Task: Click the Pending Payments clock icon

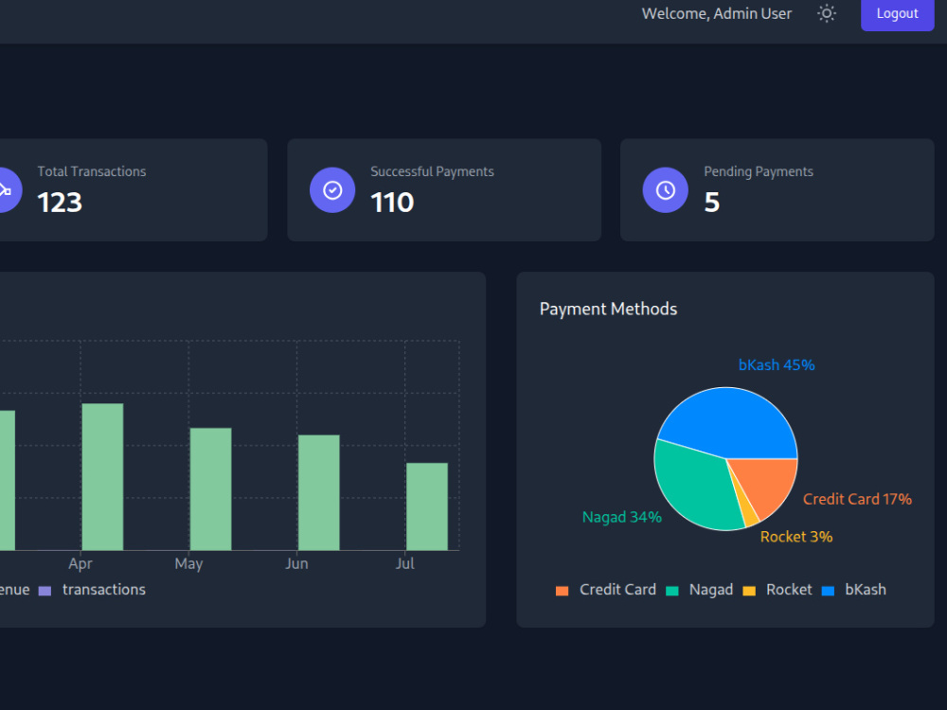Action: [666, 190]
